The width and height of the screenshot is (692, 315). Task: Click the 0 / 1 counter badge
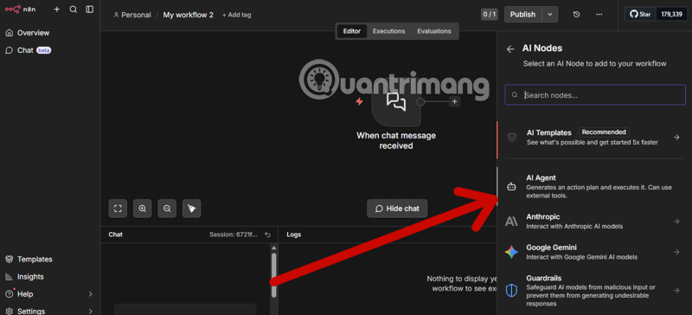pos(490,15)
